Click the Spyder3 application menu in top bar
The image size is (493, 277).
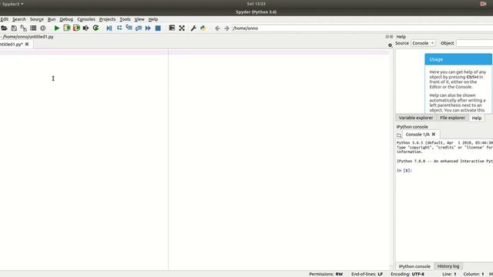[12, 4]
